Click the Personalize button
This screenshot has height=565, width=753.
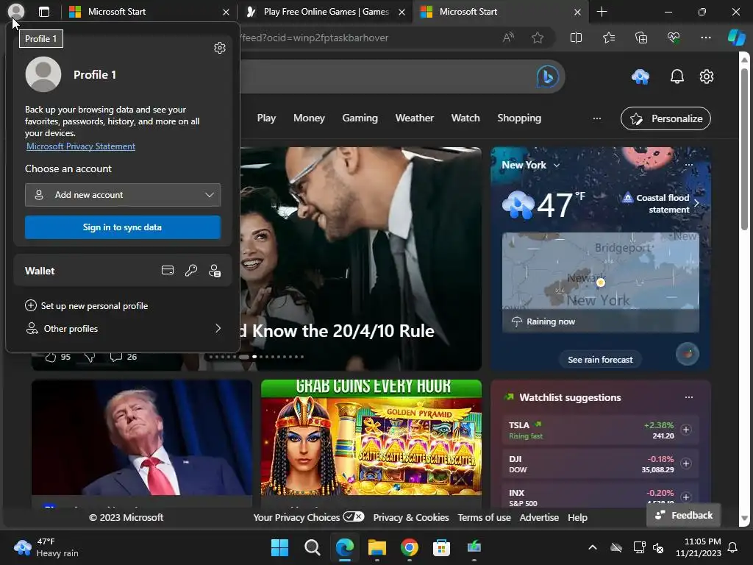tap(665, 118)
